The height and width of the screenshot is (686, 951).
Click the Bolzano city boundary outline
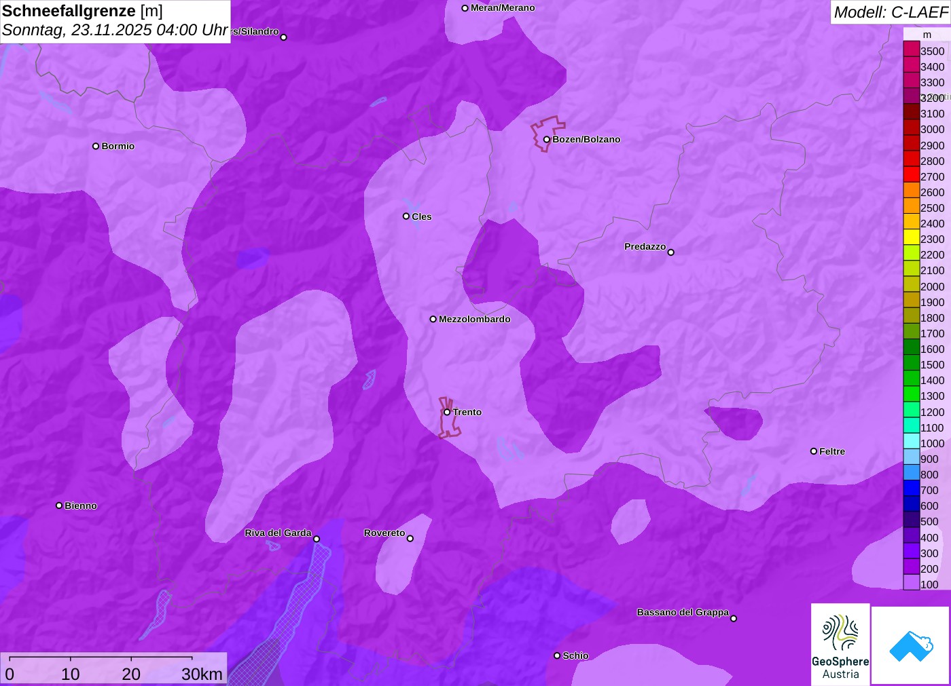[548, 133]
